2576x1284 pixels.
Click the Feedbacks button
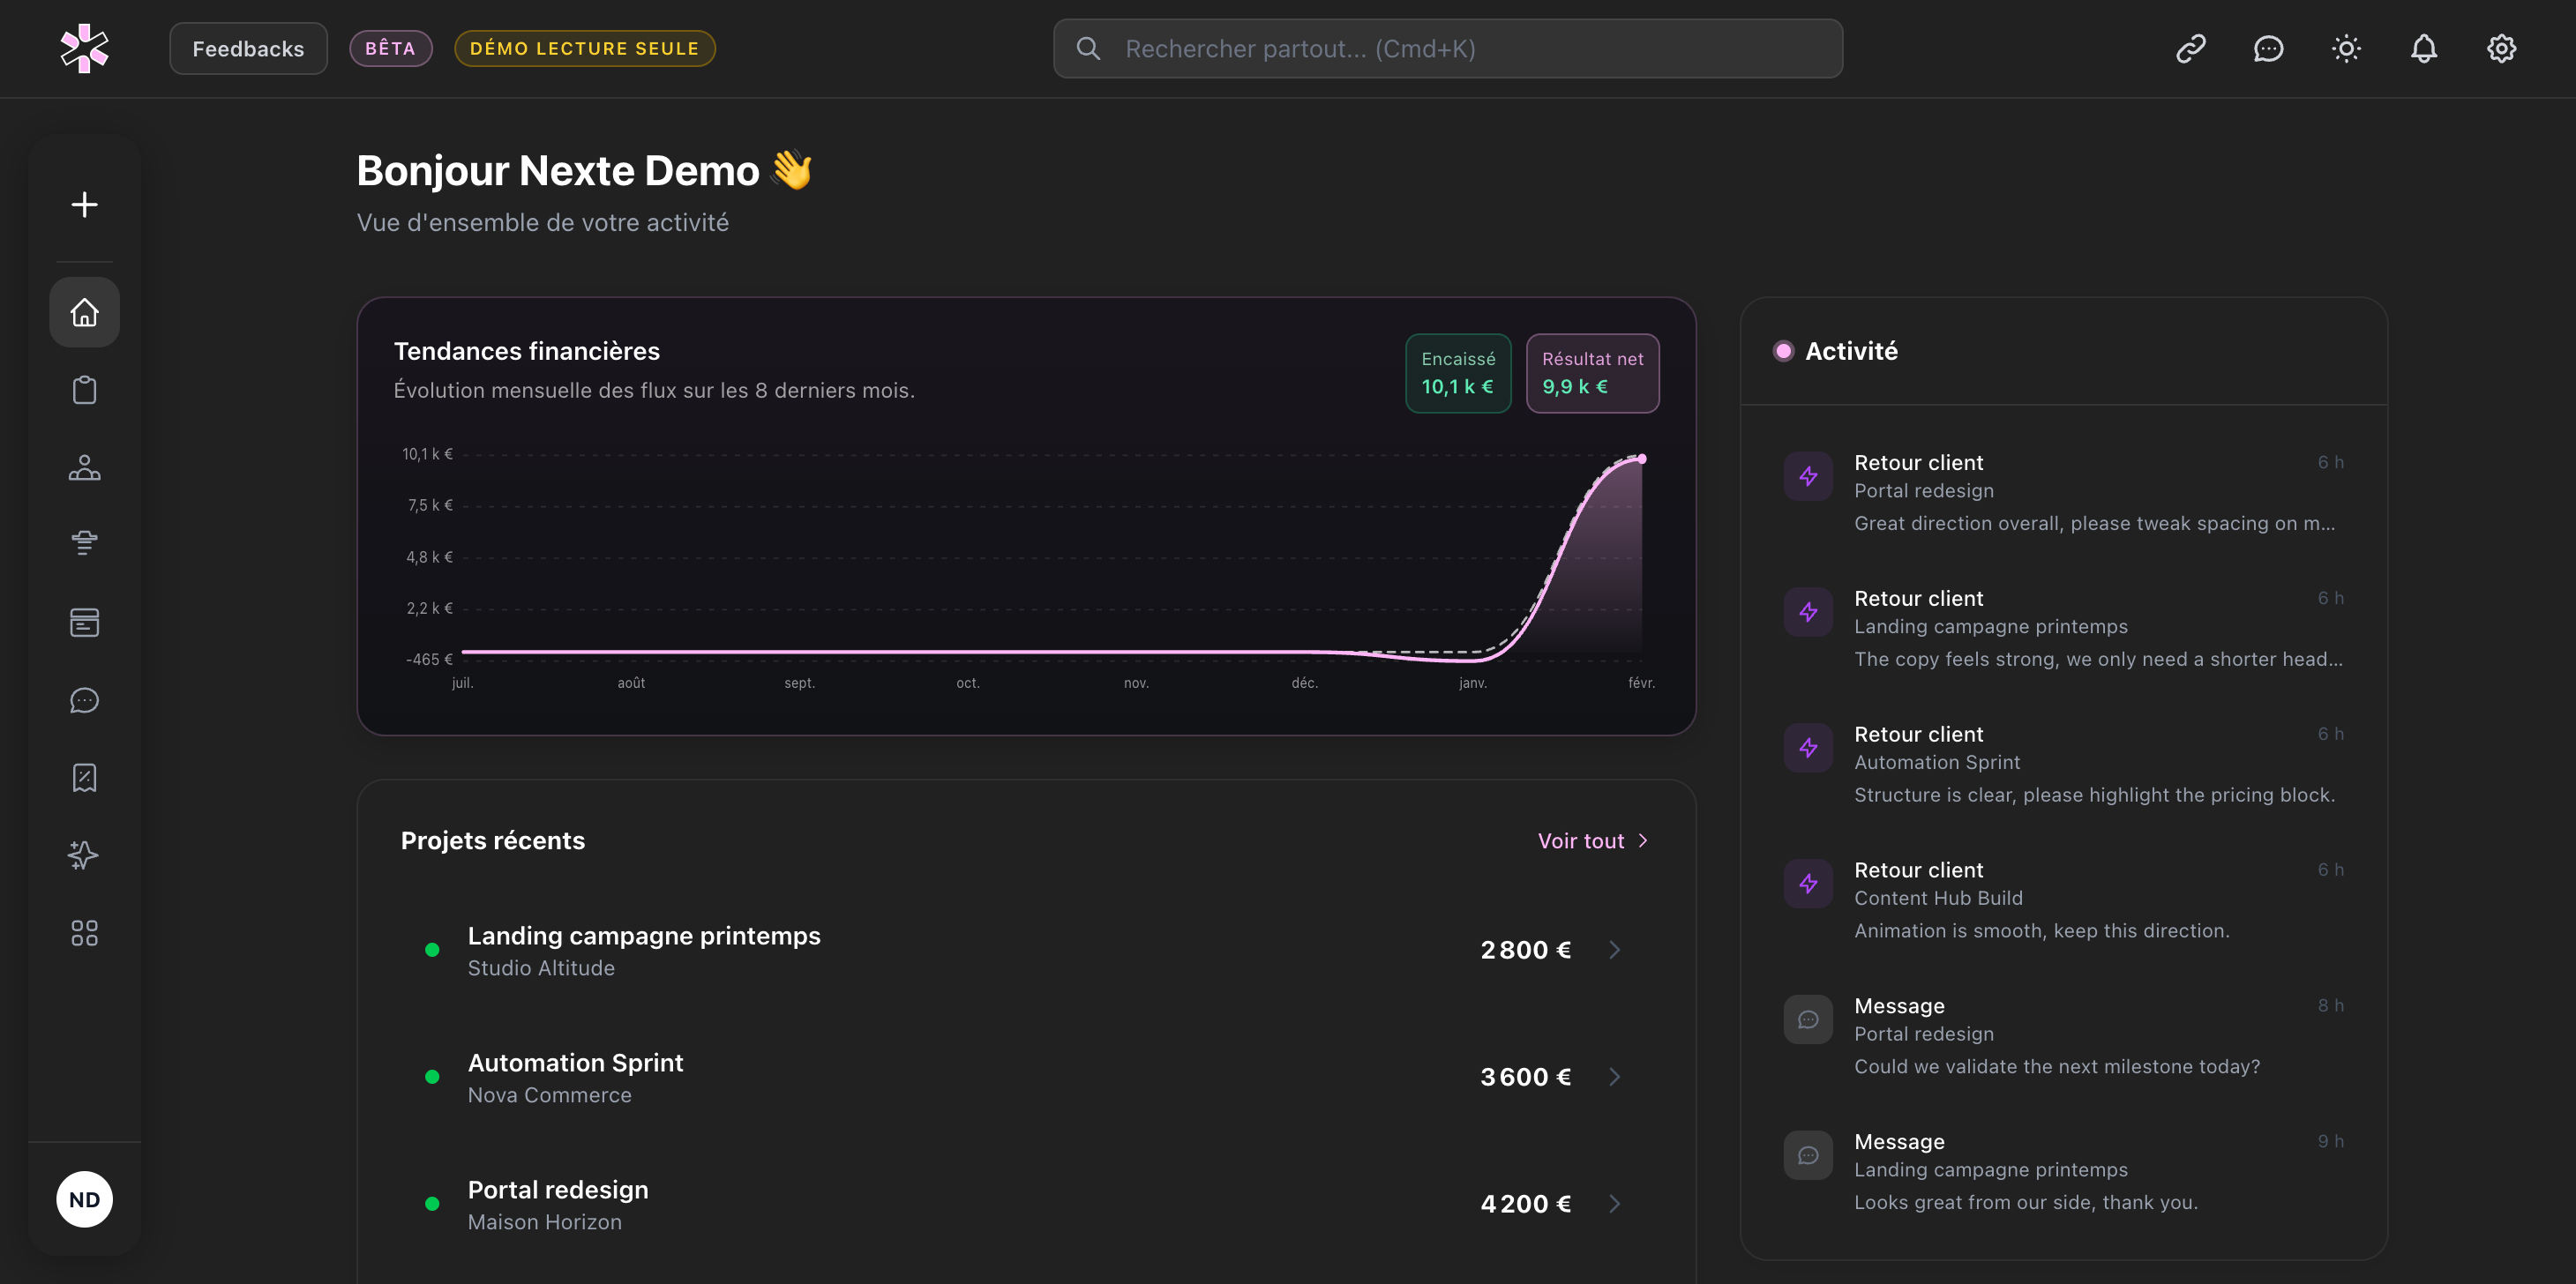[248, 49]
